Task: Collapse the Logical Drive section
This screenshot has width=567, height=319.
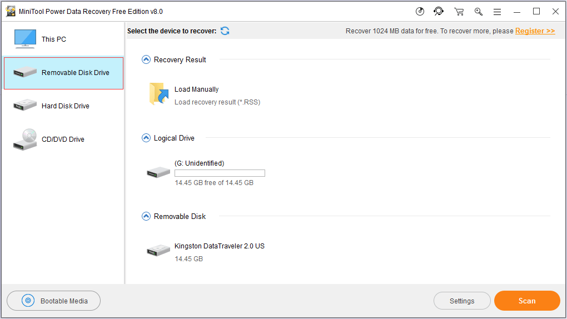Action: (146, 138)
